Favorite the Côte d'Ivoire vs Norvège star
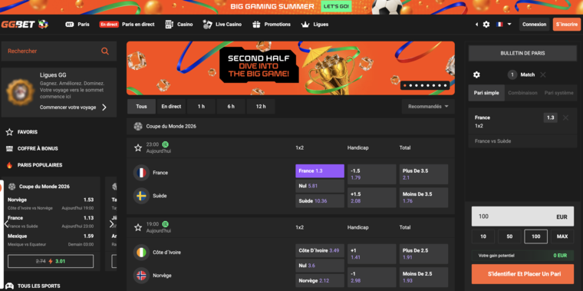This screenshot has width=583, height=291. pos(138,227)
